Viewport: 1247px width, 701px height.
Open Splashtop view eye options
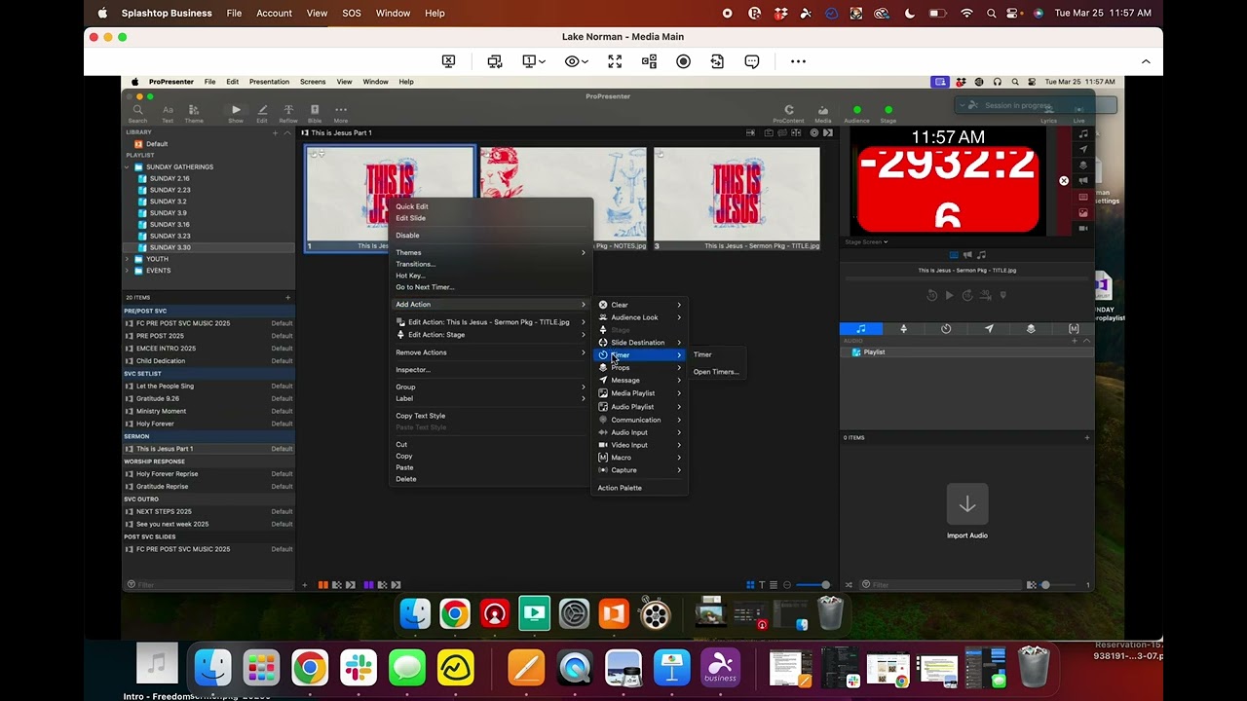(575, 61)
